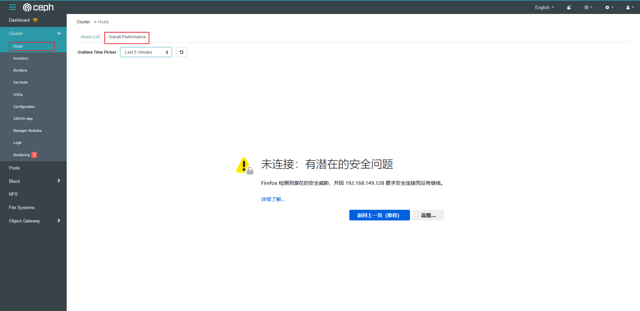
Task: Open Dashboard in the sidebar
Action: click(x=19, y=20)
